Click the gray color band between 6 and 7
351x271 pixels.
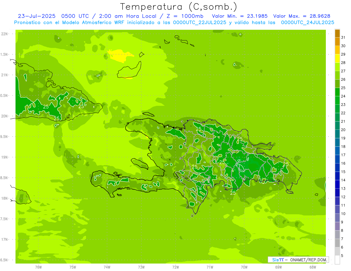[x=337, y=243]
